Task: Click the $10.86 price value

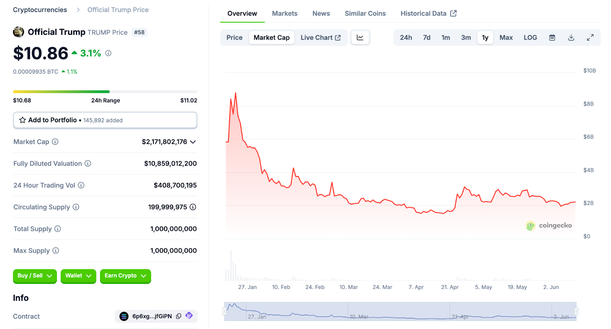Action: pos(40,53)
